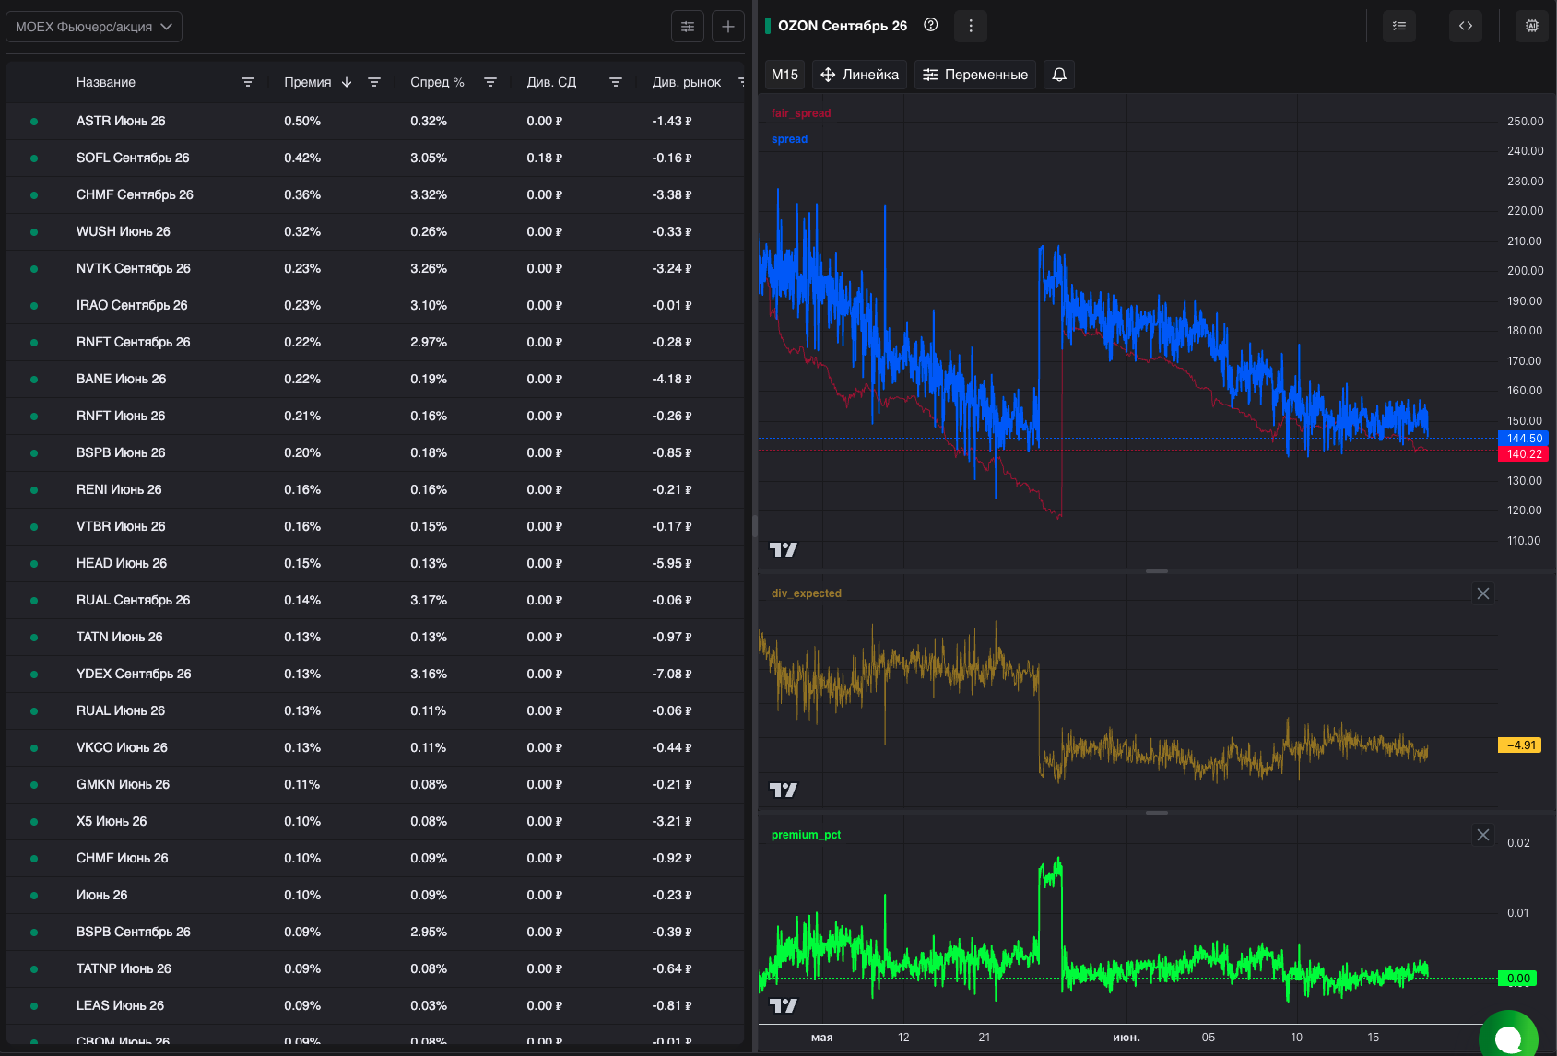The height and width of the screenshot is (1056, 1557).
Task: Click the 0.50% premium value for ASTR
Action: tap(302, 121)
